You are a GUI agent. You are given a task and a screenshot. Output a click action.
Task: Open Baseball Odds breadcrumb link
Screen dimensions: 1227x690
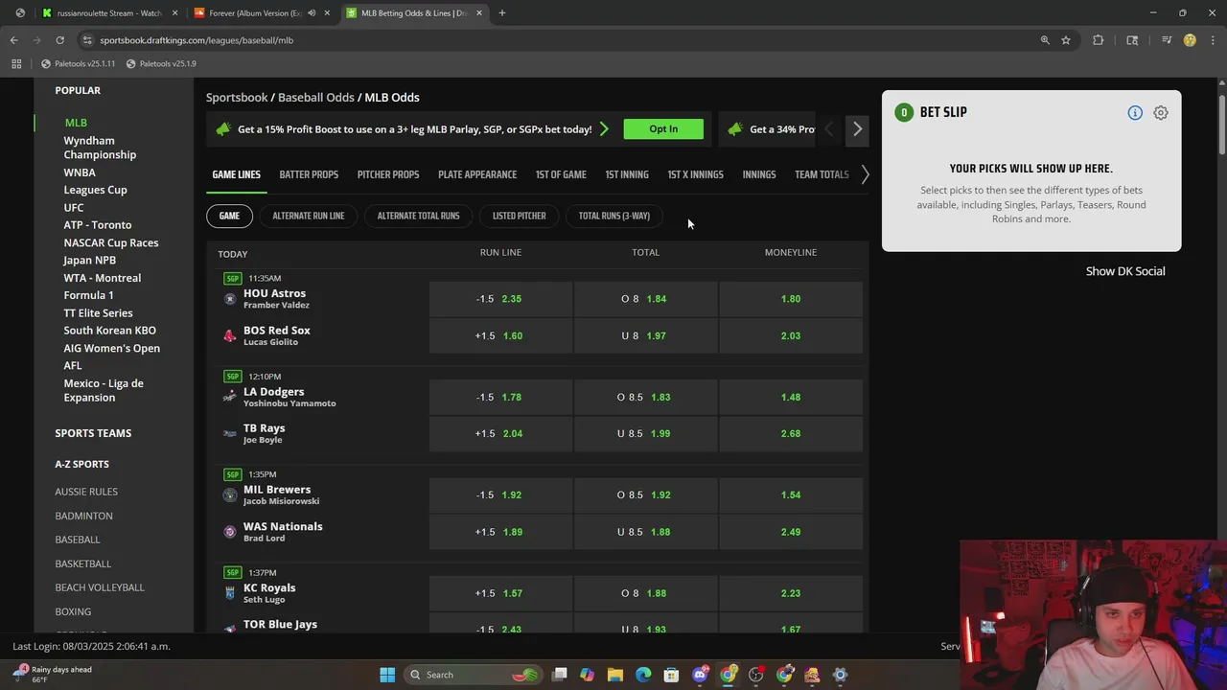[x=315, y=98]
